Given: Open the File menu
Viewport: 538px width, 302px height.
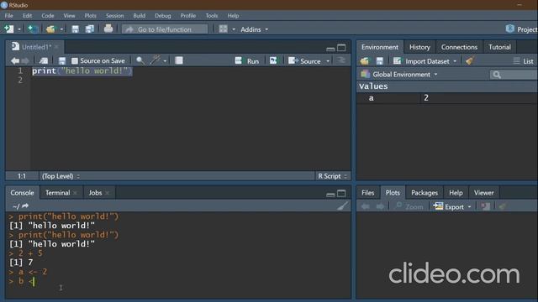Looking at the screenshot, I should coord(9,16).
